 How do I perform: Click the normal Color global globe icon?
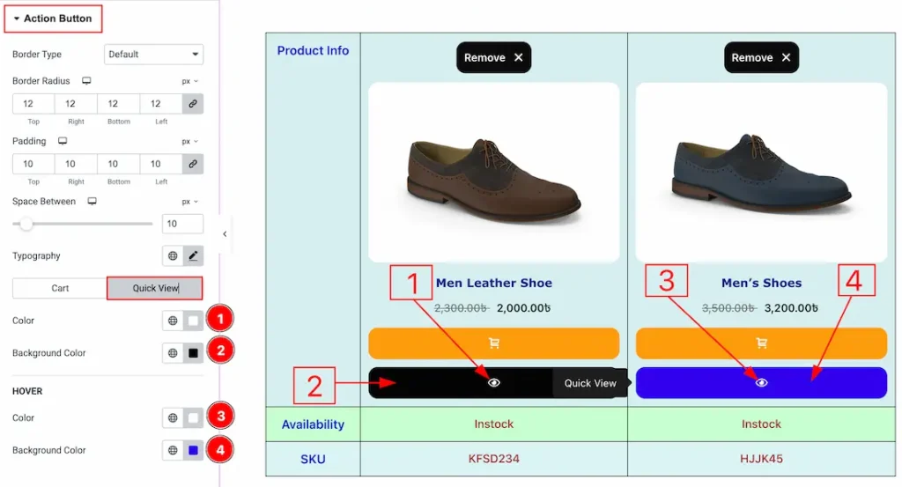click(173, 321)
